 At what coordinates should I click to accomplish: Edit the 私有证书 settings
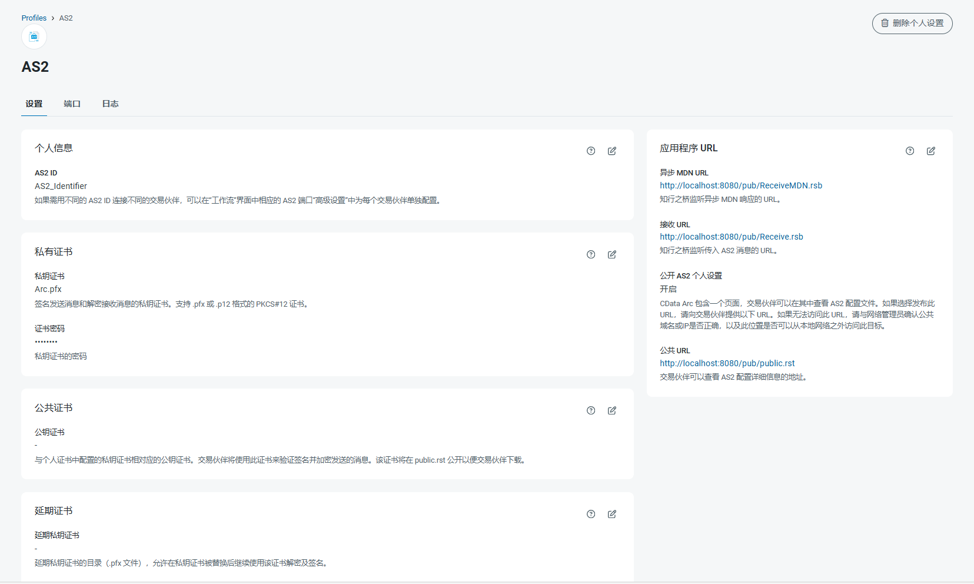(612, 254)
